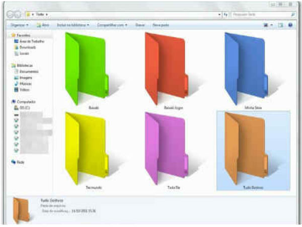Click Gravar in the toolbar
The height and width of the screenshot is (227, 302).
(140, 24)
